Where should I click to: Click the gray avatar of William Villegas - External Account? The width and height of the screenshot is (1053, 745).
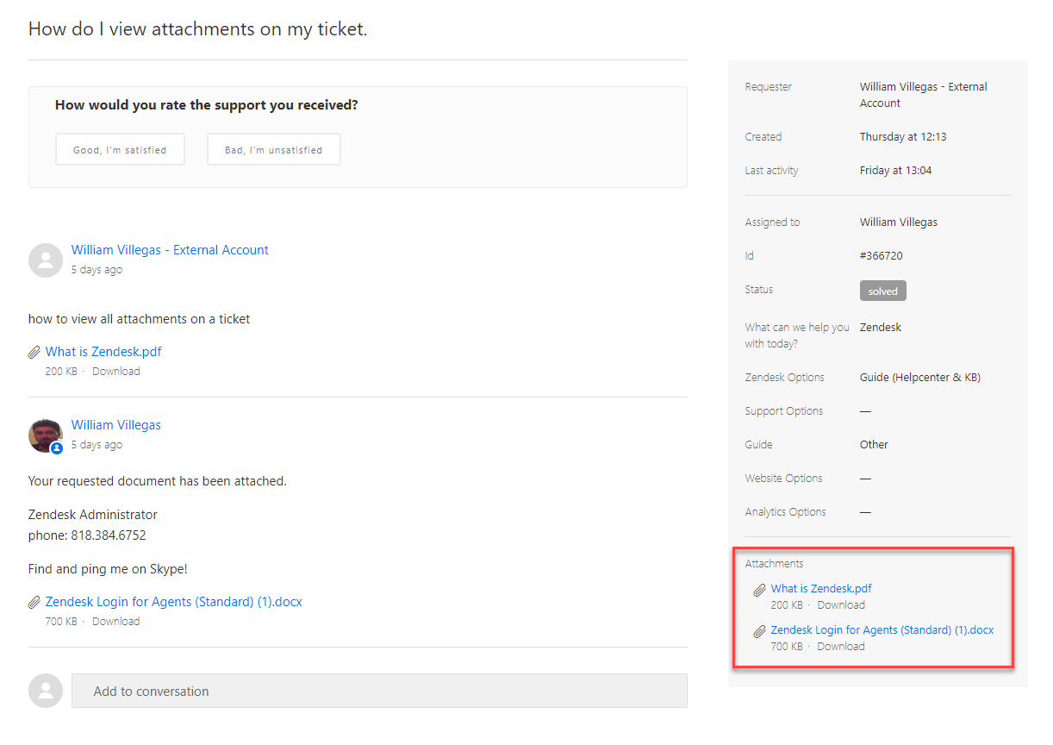(46, 260)
